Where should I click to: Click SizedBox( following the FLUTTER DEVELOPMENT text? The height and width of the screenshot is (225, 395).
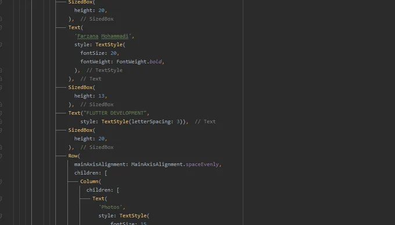[x=82, y=130]
